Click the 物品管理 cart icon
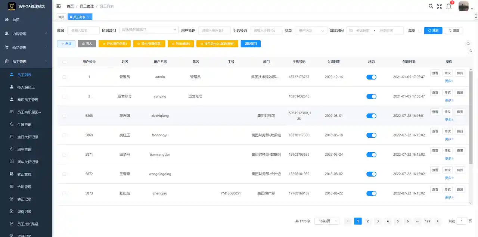478x237 pixels. [7, 47]
